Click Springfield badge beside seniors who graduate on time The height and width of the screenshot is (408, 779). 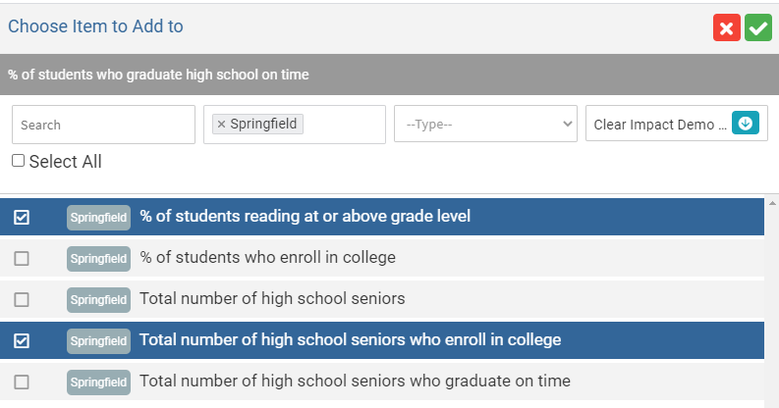98,382
